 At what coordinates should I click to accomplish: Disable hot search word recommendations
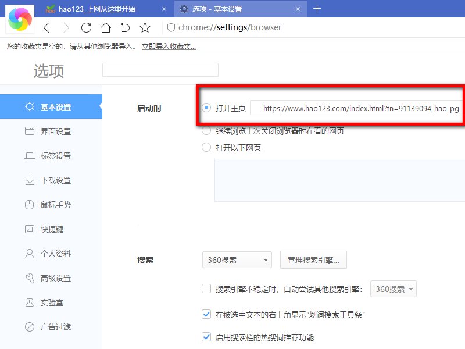[x=206, y=337]
